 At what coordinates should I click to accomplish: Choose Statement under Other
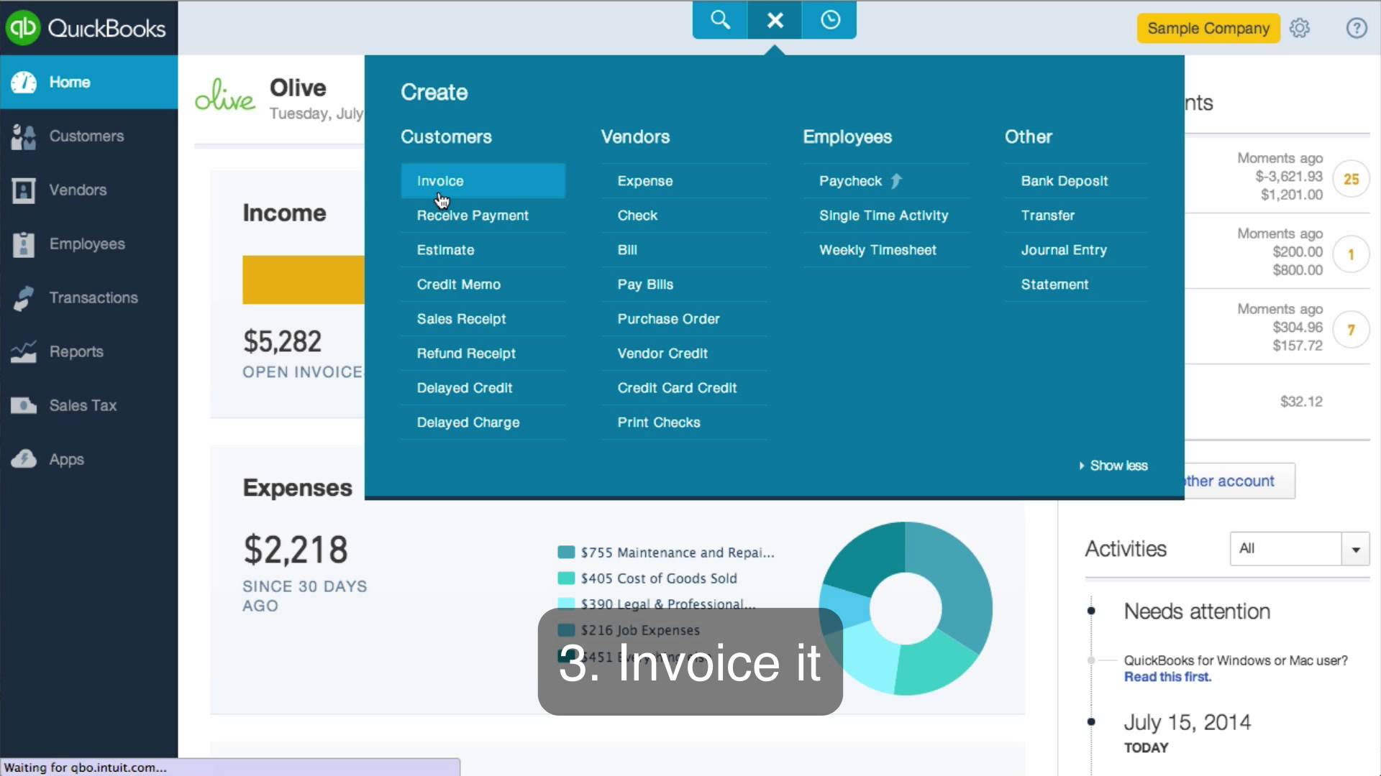coord(1075,285)
